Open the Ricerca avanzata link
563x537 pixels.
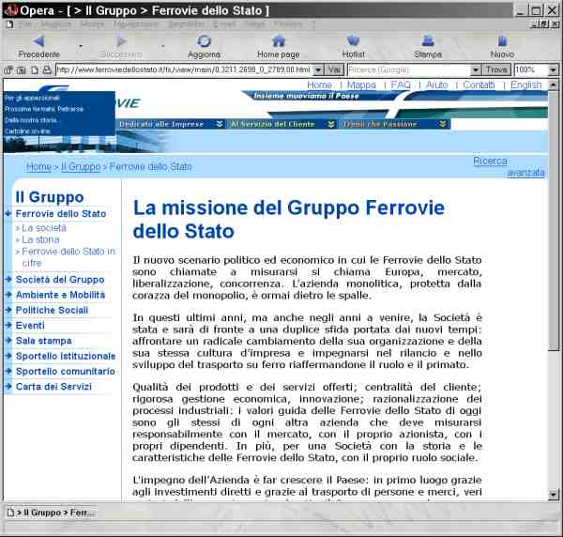pyautogui.click(x=509, y=166)
